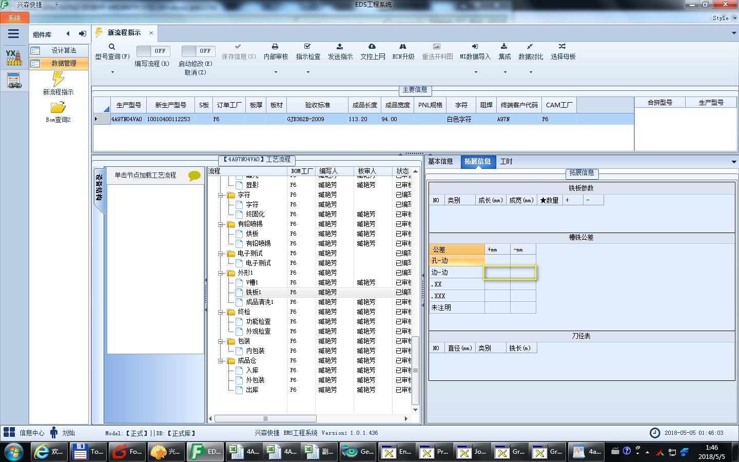The image size is (739, 462).
Task: Toggle the 编写流程 (R) switch
Action: 152,51
